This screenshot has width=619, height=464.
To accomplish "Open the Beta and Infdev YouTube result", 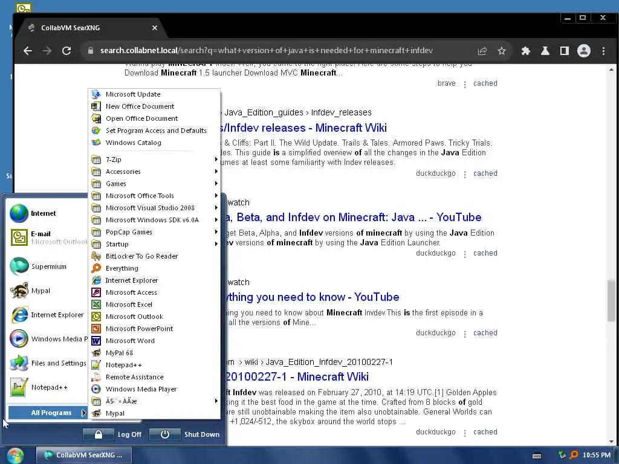I will 353,217.
